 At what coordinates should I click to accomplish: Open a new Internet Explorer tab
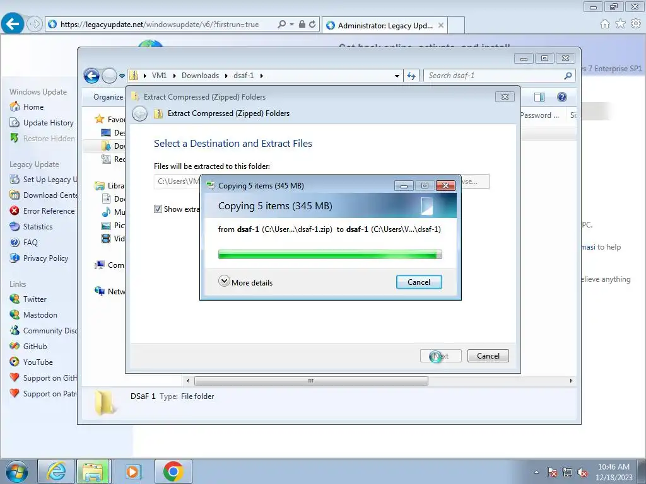(x=456, y=25)
